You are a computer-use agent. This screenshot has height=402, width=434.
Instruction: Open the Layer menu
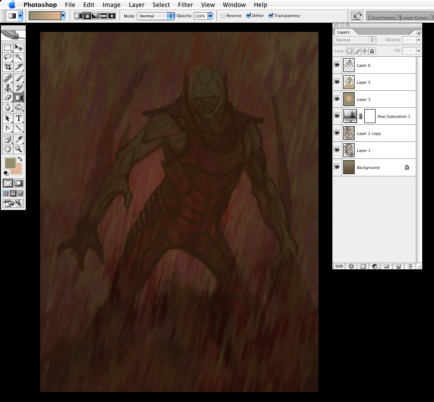tap(137, 5)
